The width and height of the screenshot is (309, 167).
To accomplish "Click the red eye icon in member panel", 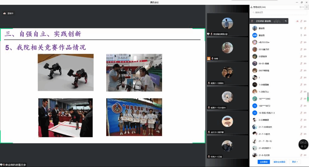I will (x=297, y=21).
